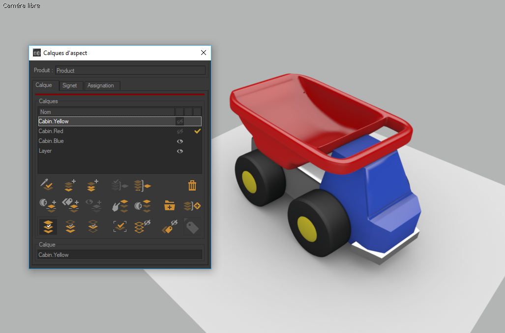
Task: Click the layers with bracket and circled plus icon
Action: click(x=192, y=205)
